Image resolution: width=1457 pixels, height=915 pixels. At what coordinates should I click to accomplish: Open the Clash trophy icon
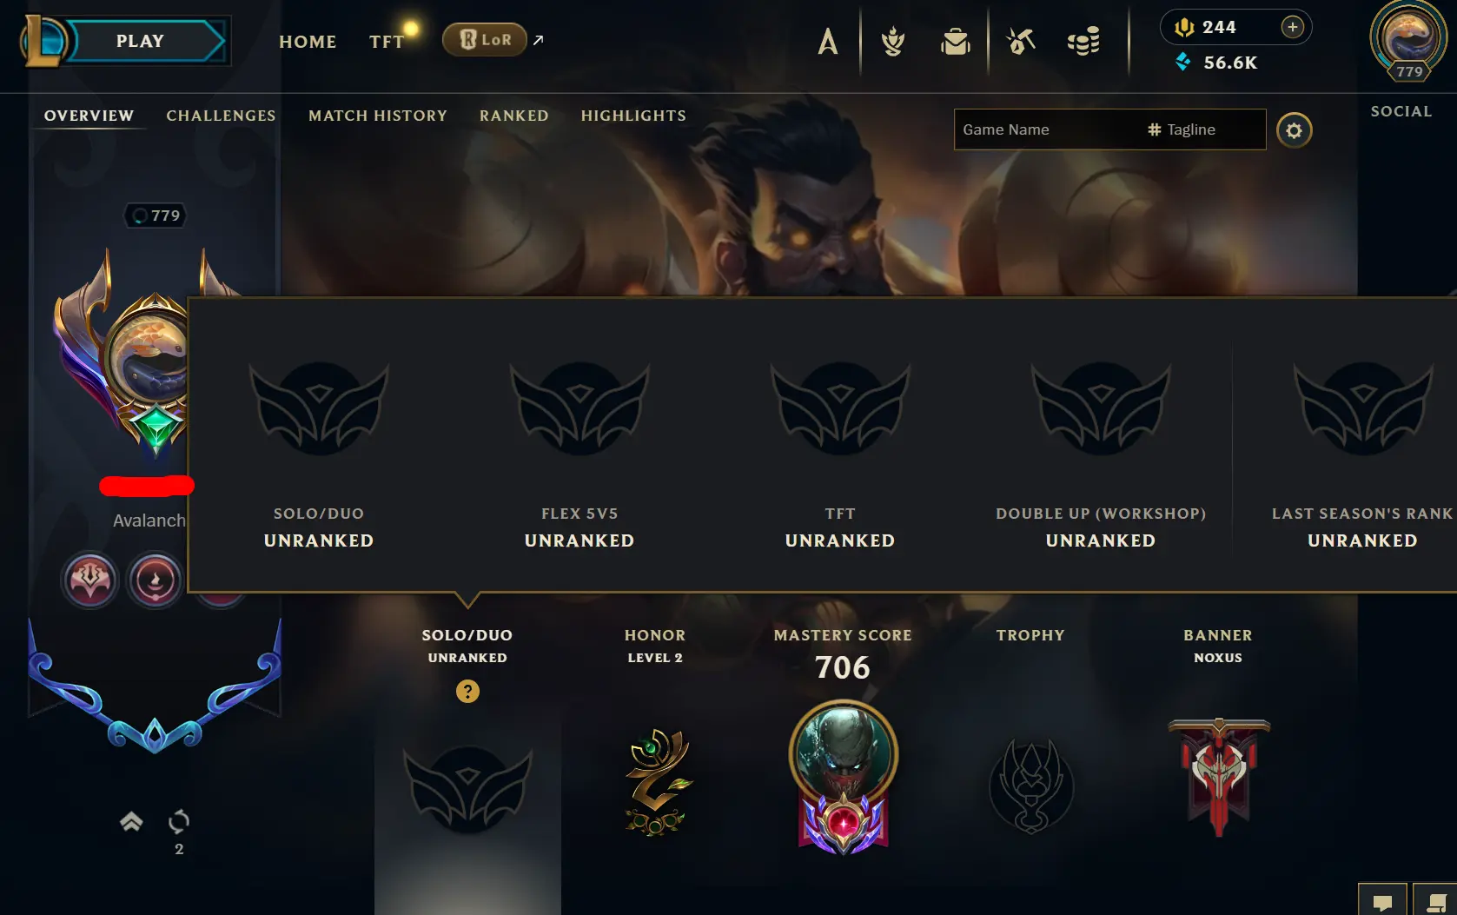pos(893,41)
